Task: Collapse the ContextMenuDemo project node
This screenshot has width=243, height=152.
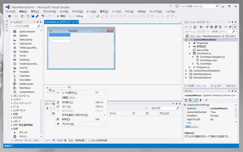Action: pyautogui.click(x=186, y=40)
